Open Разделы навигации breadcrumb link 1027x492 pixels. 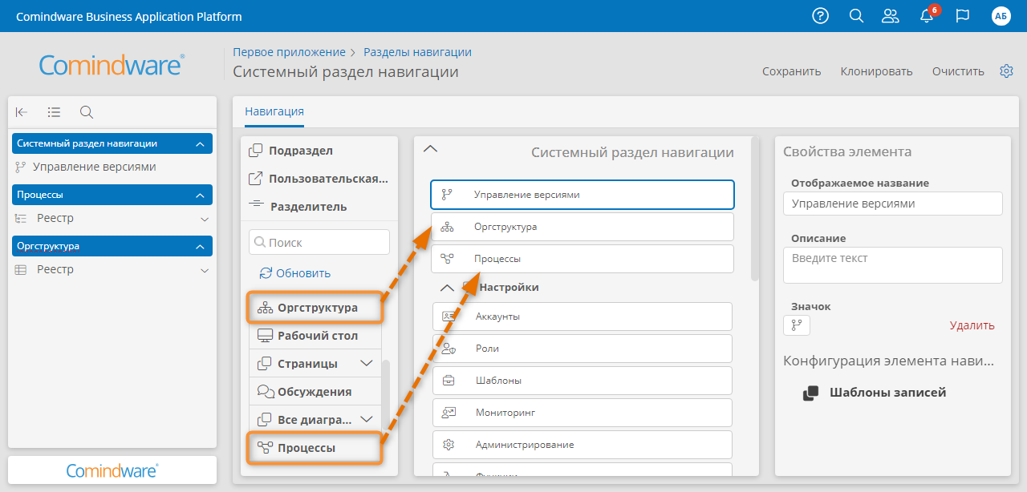coord(417,52)
